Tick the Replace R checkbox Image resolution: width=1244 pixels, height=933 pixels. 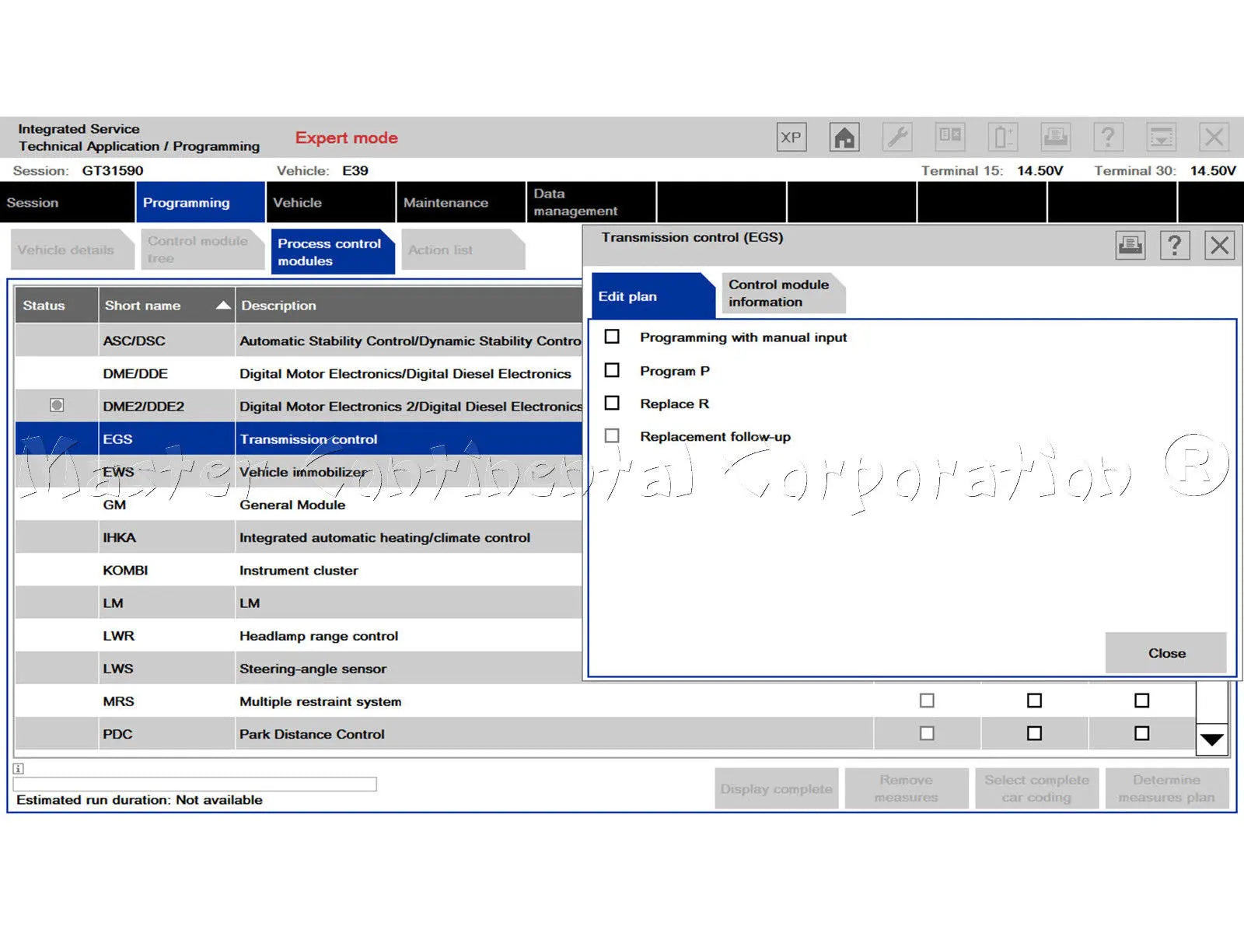pyautogui.click(x=612, y=403)
